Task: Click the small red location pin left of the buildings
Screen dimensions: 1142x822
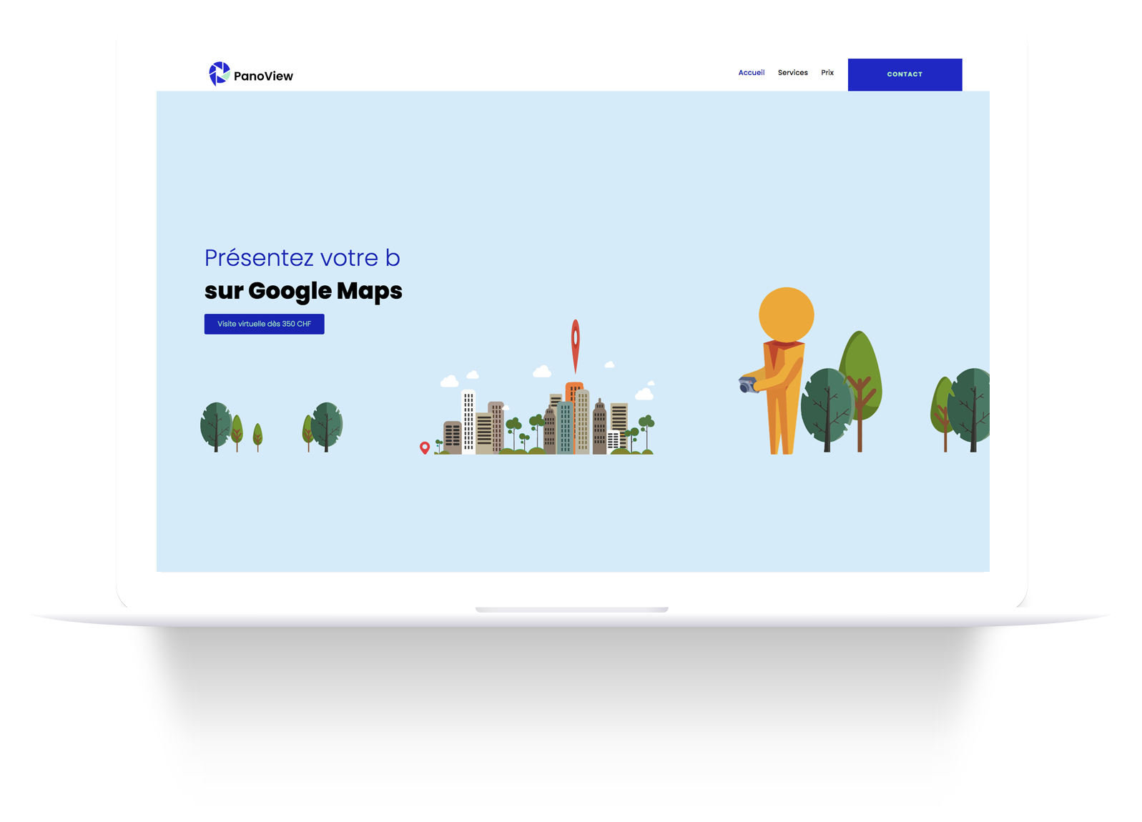Action: click(x=425, y=448)
